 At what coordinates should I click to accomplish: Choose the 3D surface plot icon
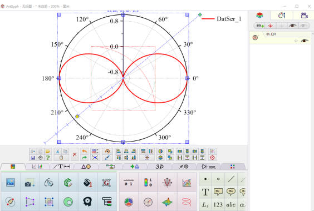pyautogui.click(x=167, y=202)
